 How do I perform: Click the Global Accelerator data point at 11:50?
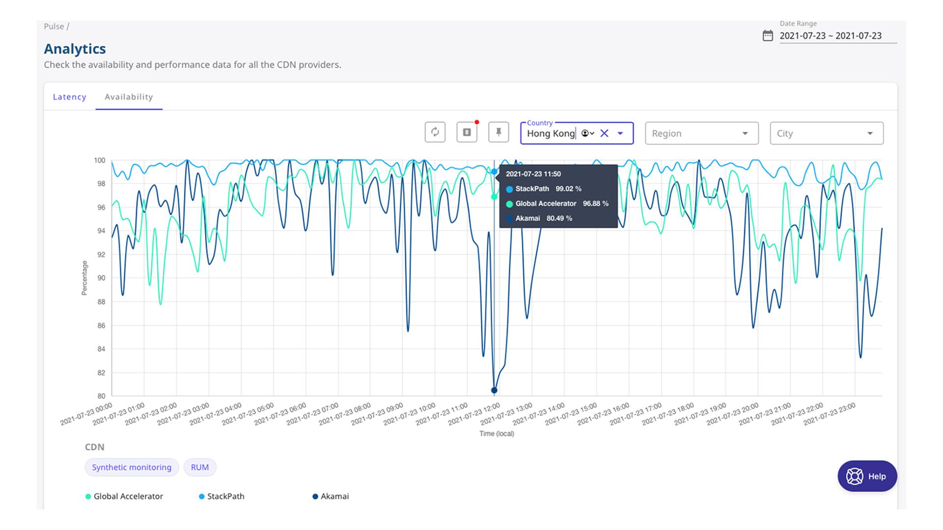494,197
